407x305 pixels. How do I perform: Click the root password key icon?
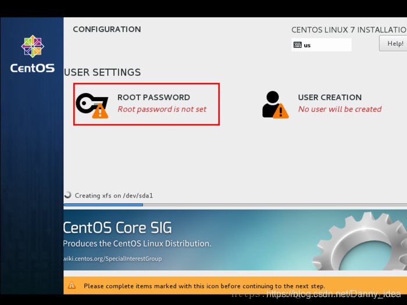(x=92, y=105)
